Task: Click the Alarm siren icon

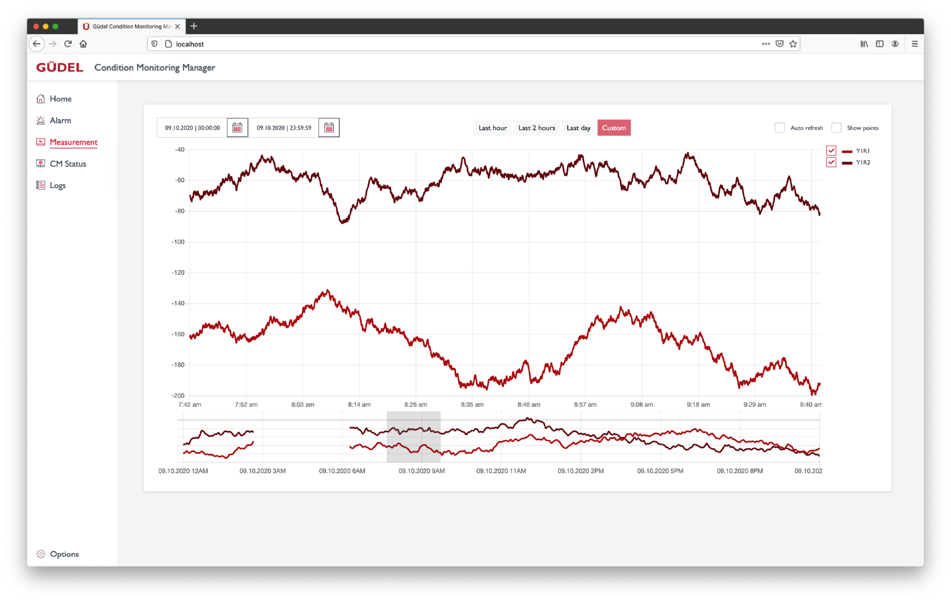Action: tap(41, 120)
